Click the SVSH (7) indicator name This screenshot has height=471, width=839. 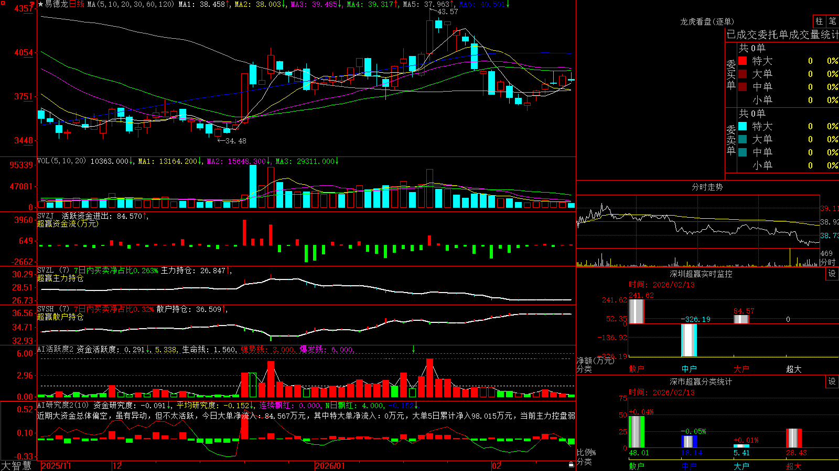tap(53, 309)
